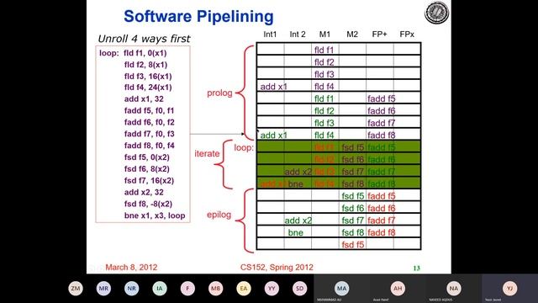
Task: Click the 'loop:' label beside the green rows
Action: tap(244, 148)
